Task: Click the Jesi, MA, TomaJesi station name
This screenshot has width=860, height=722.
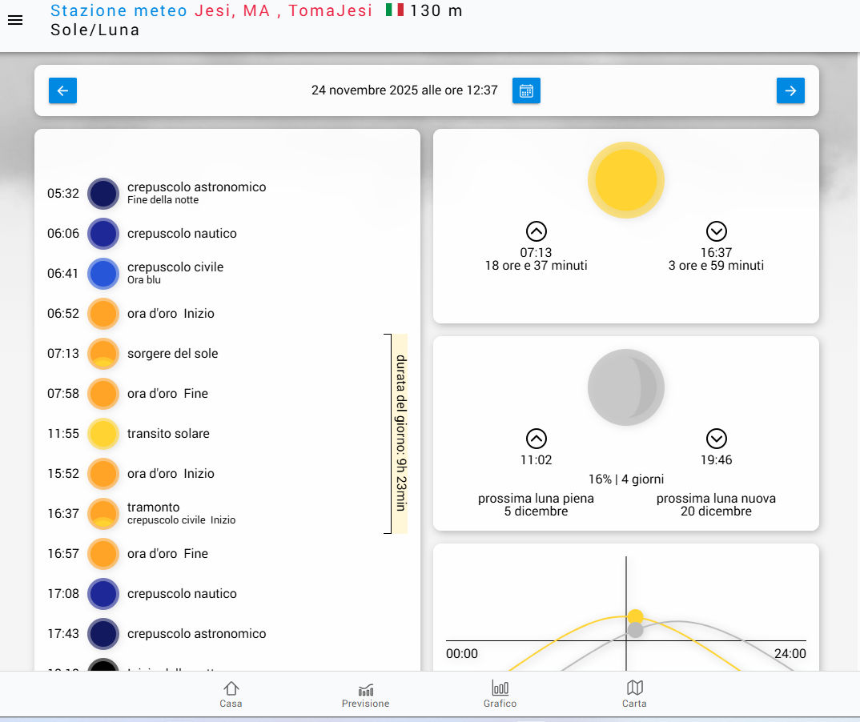Action: pos(283,10)
